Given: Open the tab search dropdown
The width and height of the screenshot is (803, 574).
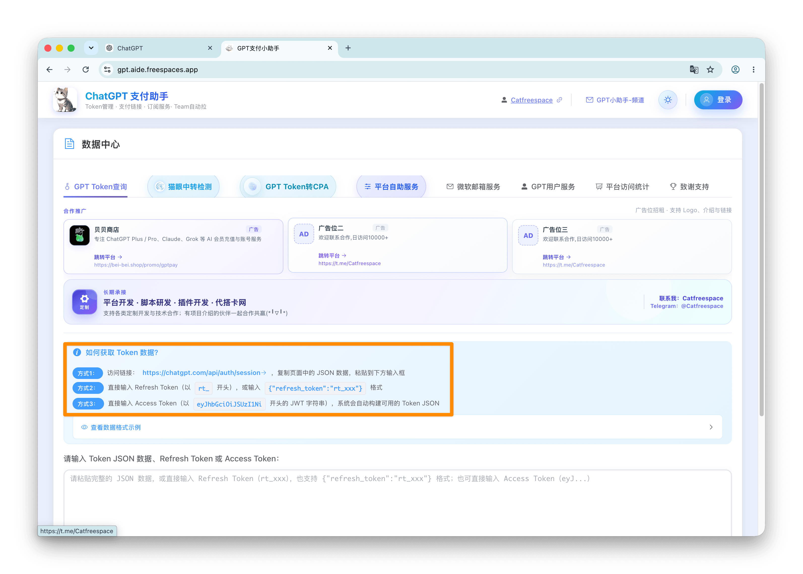Looking at the screenshot, I should tap(91, 48).
